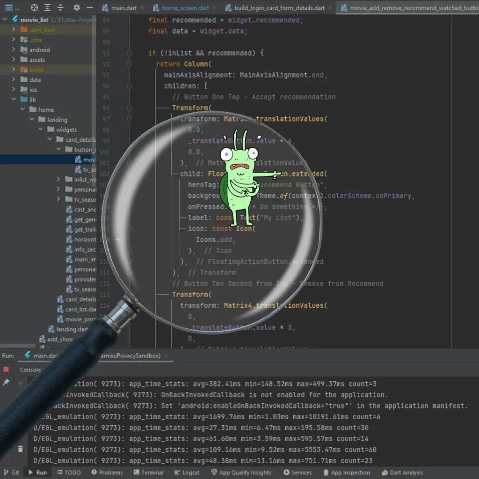This screenshot has height=479, width=479.
Task: Select the card_list.dart file
Action: 77,309
